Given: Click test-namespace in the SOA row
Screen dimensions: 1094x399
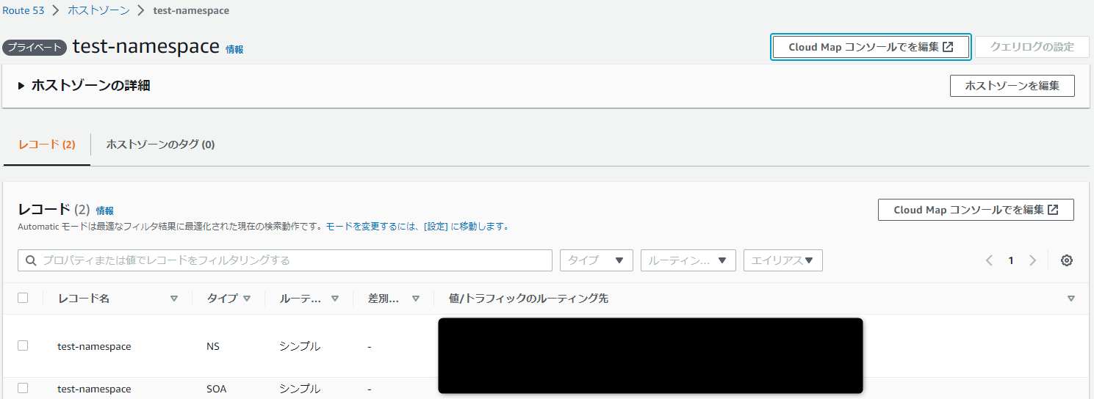Looking at the screenshot, I should [x=94, y=389].
